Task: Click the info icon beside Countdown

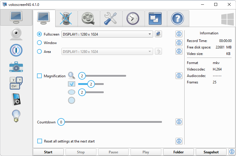Action: pos(179,122)
